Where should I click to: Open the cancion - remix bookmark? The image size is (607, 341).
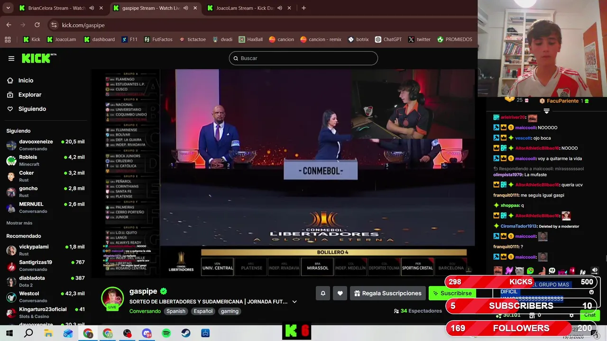tap(321, 39)
